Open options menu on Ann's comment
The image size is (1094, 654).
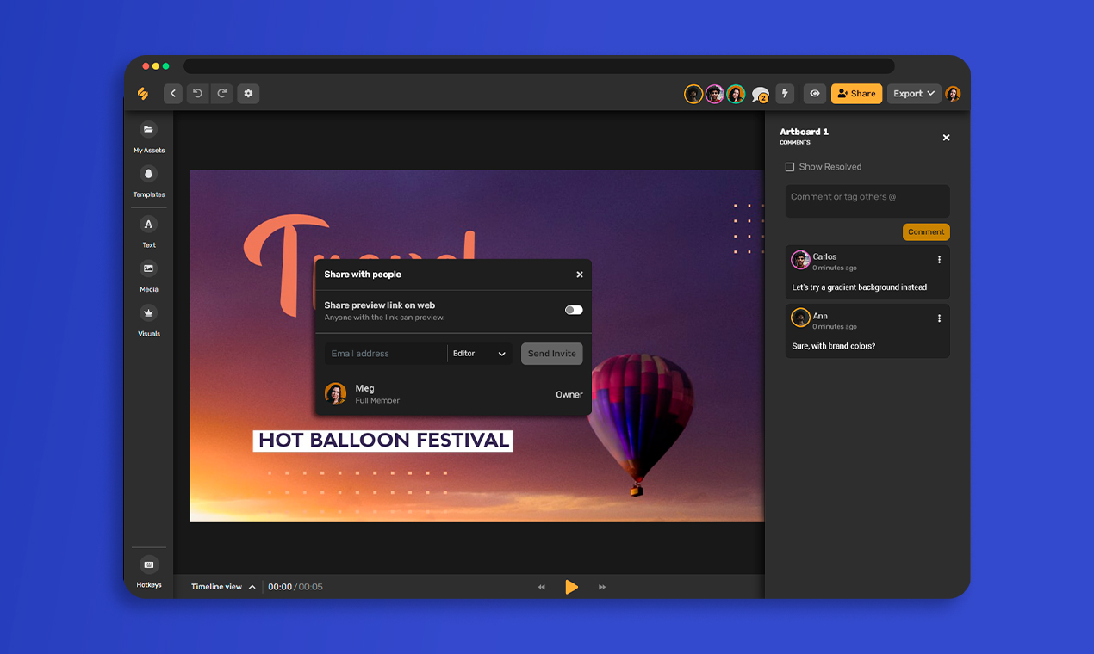[939, 318]
